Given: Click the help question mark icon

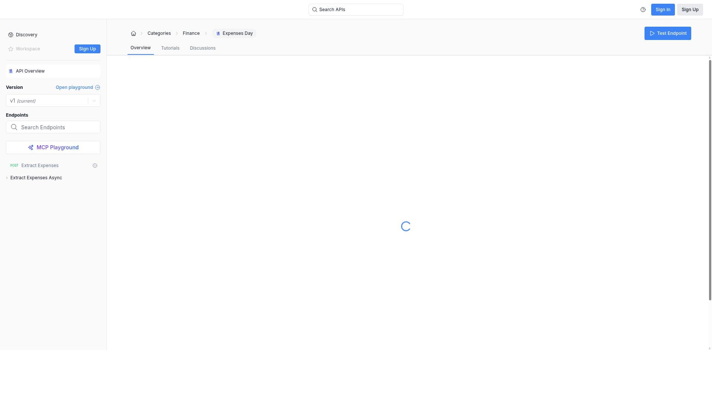Looking at the screenshot, I should [x=643, y=10].
